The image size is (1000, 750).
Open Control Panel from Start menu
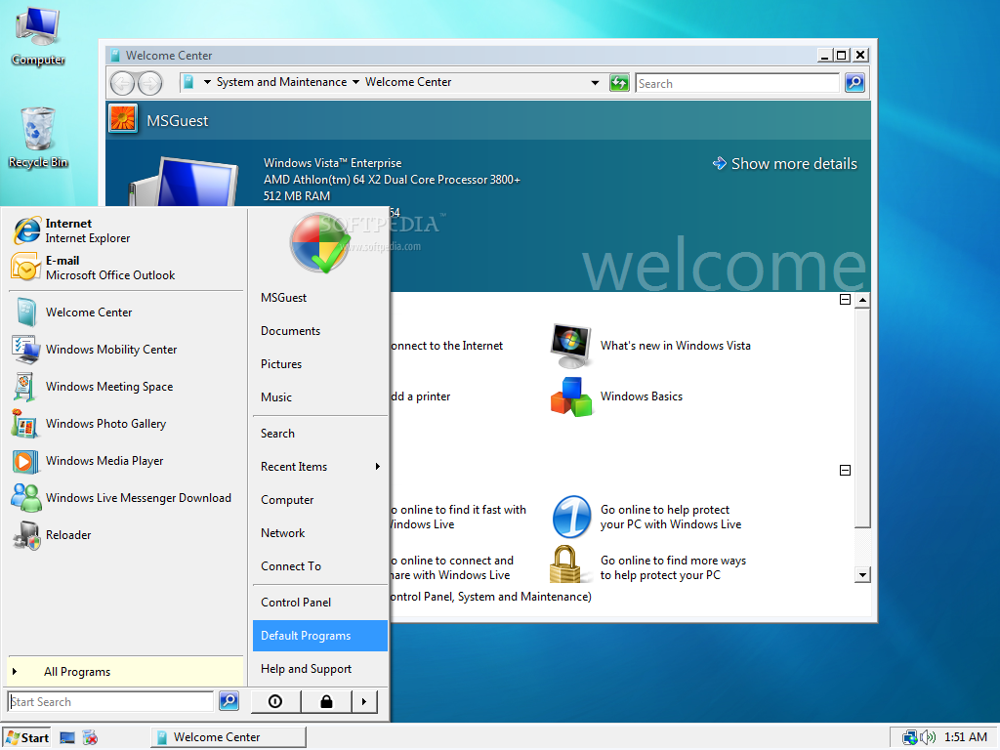(x=320, y=603)
